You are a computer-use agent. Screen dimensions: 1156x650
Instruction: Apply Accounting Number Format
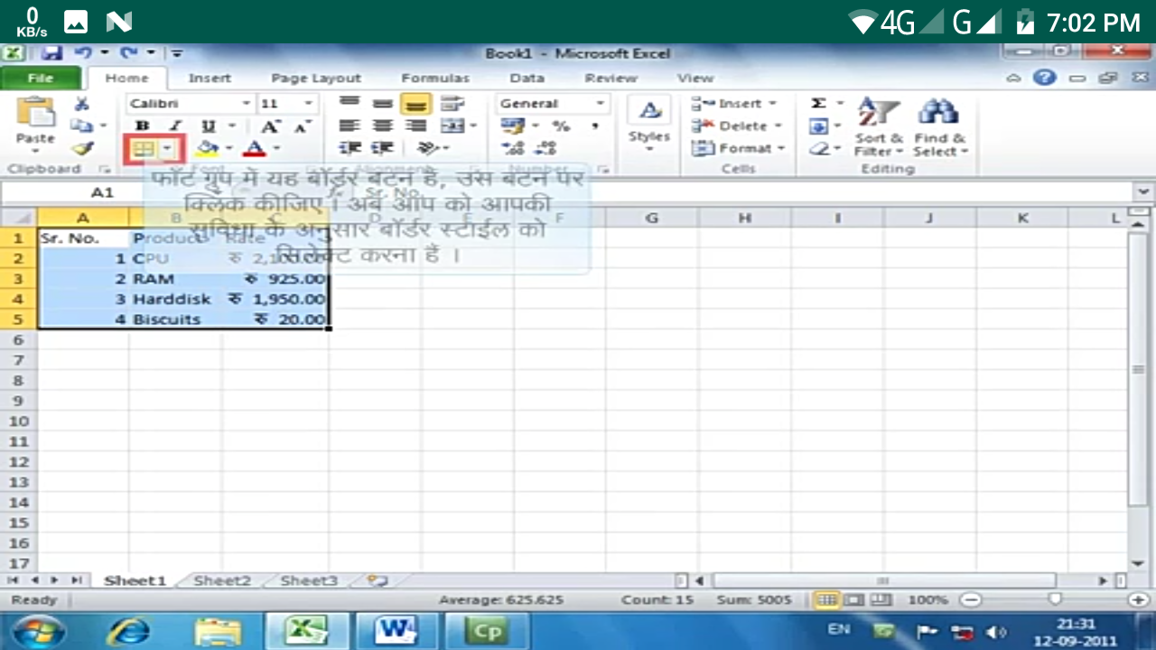[x=513, y=126]
